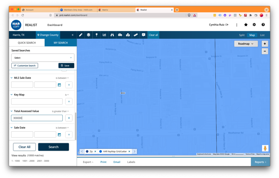Remove the Zip layer chip
The image size is (279, 178).
[x=95, y=152]
